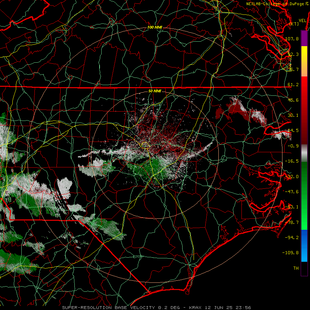This screenshot has width=310, height=310.
Task: Pick the purple segment of velocity scale
Action: 304,38
